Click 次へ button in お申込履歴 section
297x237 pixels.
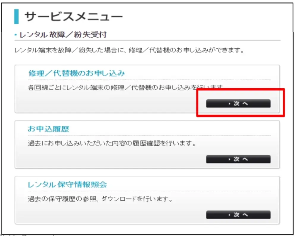238,159
